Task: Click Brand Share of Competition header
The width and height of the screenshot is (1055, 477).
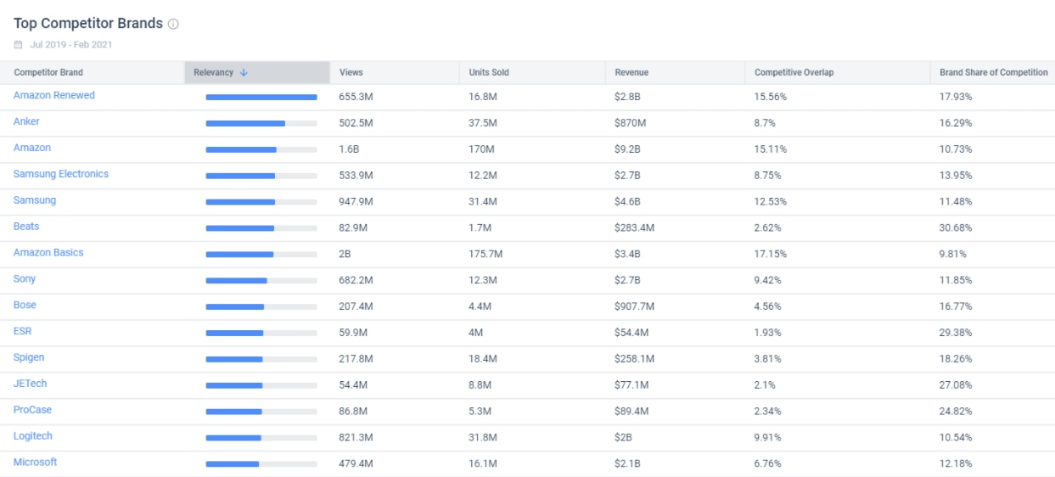Action: pyautogui.click(x=993, y=73)
